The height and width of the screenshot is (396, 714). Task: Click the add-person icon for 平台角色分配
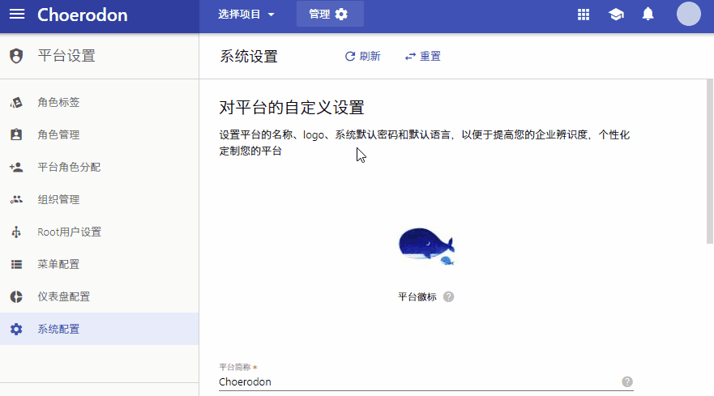[x=16, y=167]
